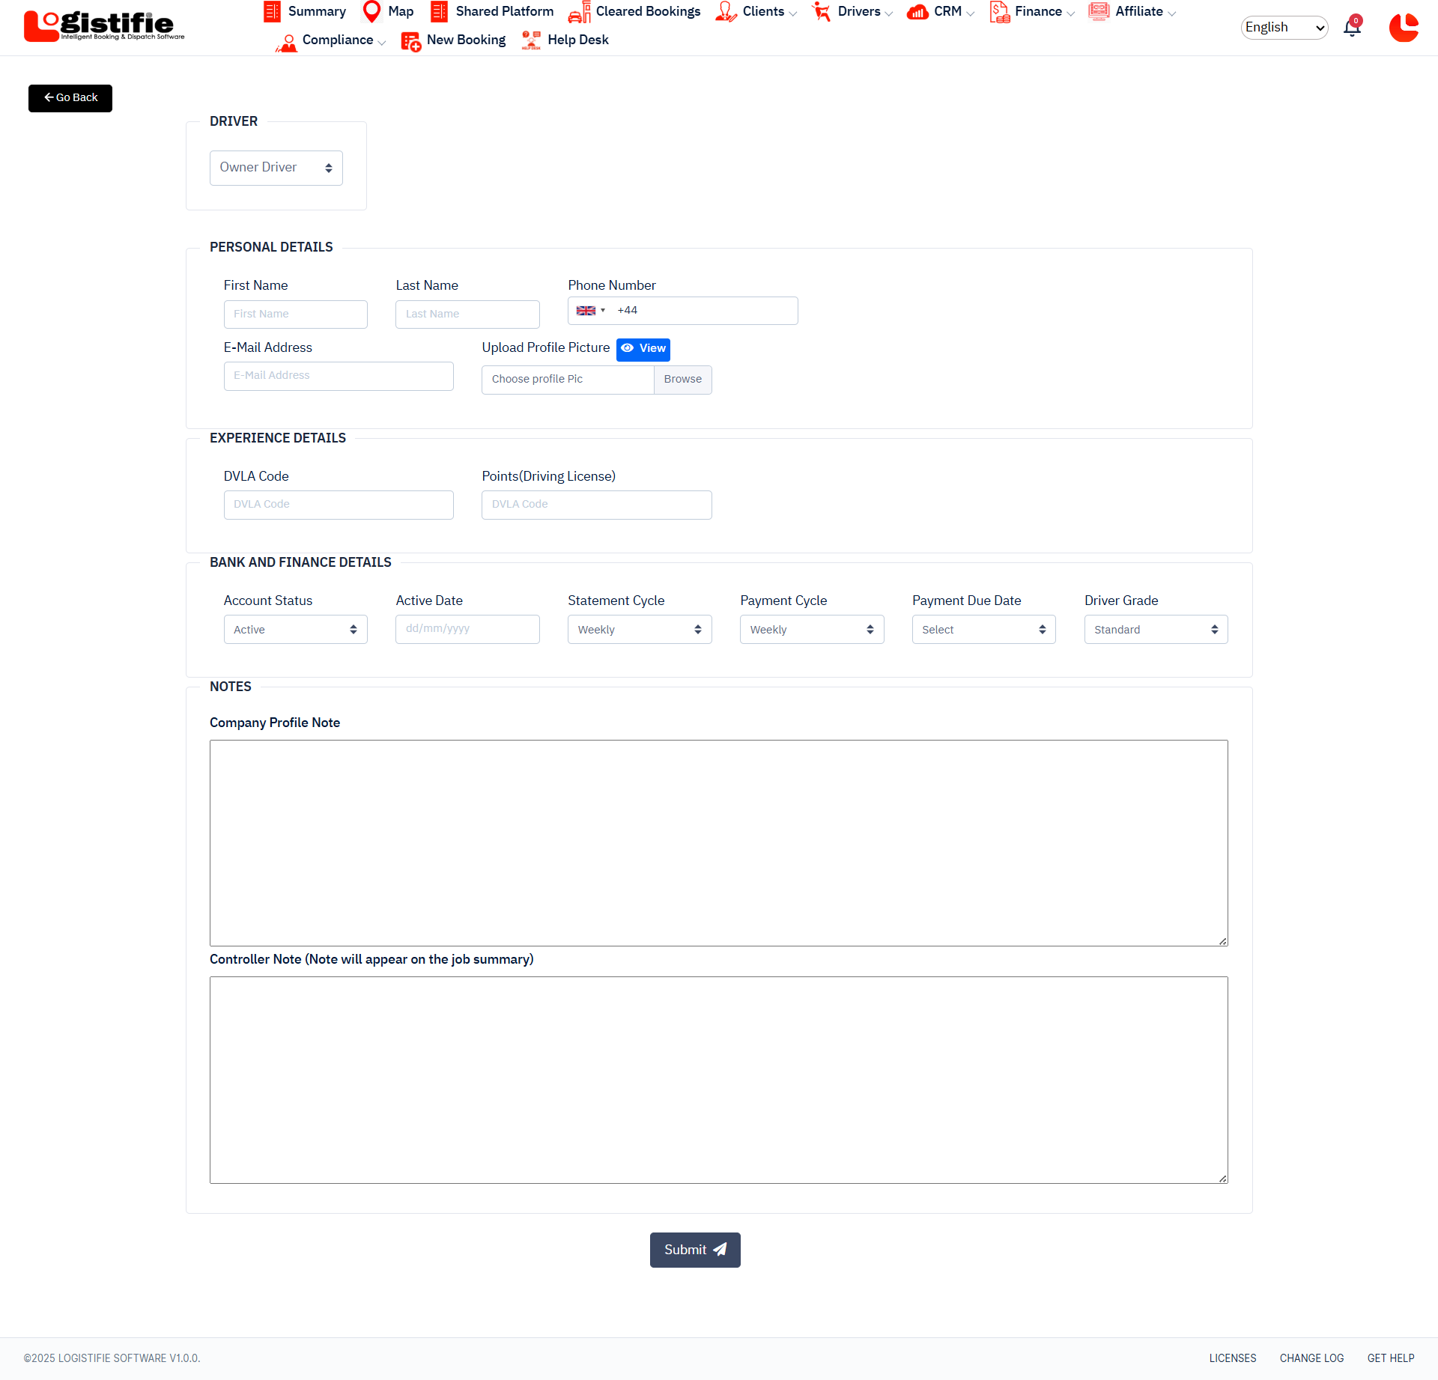Click the Cleared Bookings car icon
Image resolution: width=1438 pixels, height=1380 pixels.
point(579,13)
